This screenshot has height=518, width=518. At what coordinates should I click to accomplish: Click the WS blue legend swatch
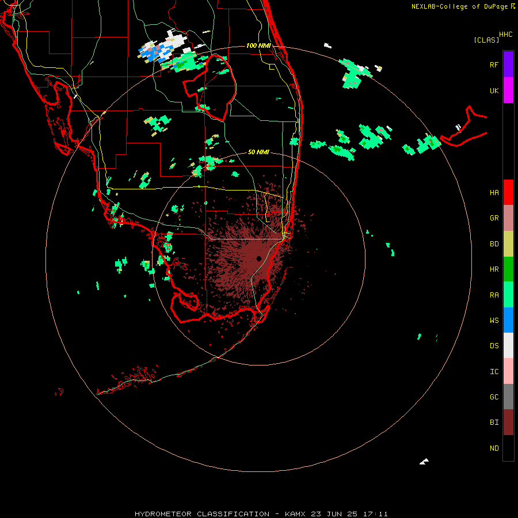[x=508, y=320]
